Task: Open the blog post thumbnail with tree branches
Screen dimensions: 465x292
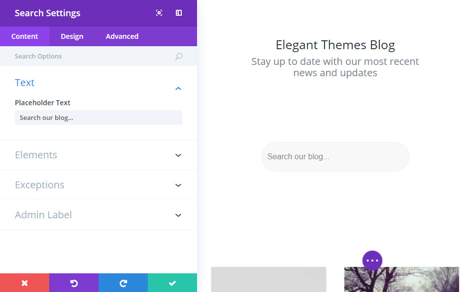Action: 401,279
